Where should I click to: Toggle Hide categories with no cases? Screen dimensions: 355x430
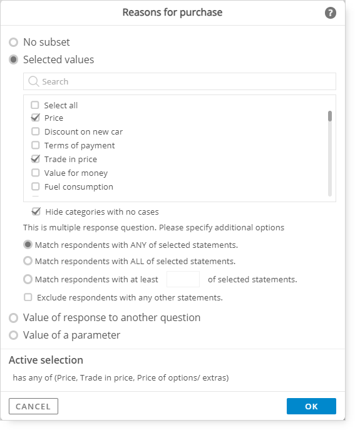coord(36,212)
